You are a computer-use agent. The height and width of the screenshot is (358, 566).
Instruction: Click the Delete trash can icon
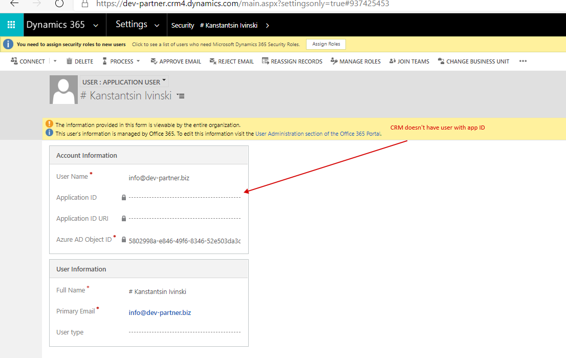point(69,61)
